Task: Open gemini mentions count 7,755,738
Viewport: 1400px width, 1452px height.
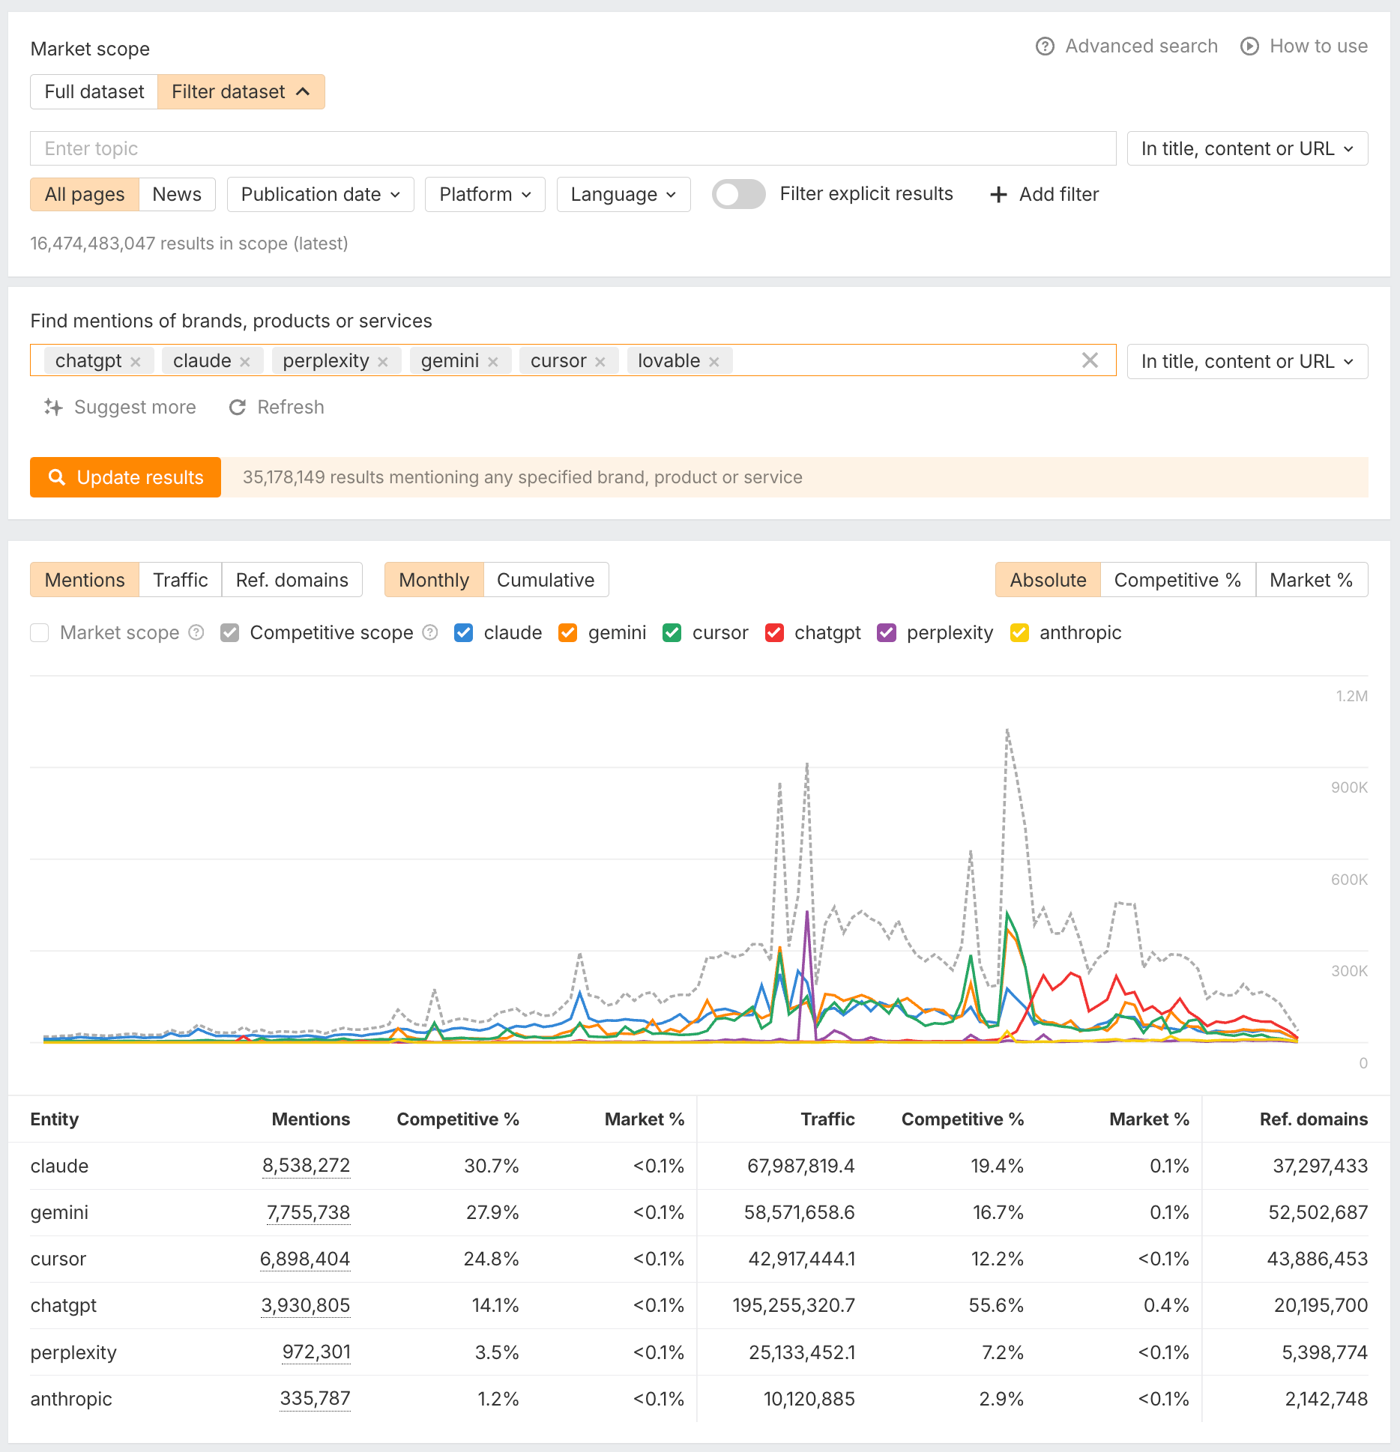Action: (x=308, y=1212)
